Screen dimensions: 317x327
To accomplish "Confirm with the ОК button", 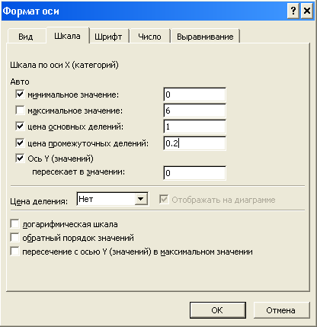I will pyautogui.click(x=217, y=310).
